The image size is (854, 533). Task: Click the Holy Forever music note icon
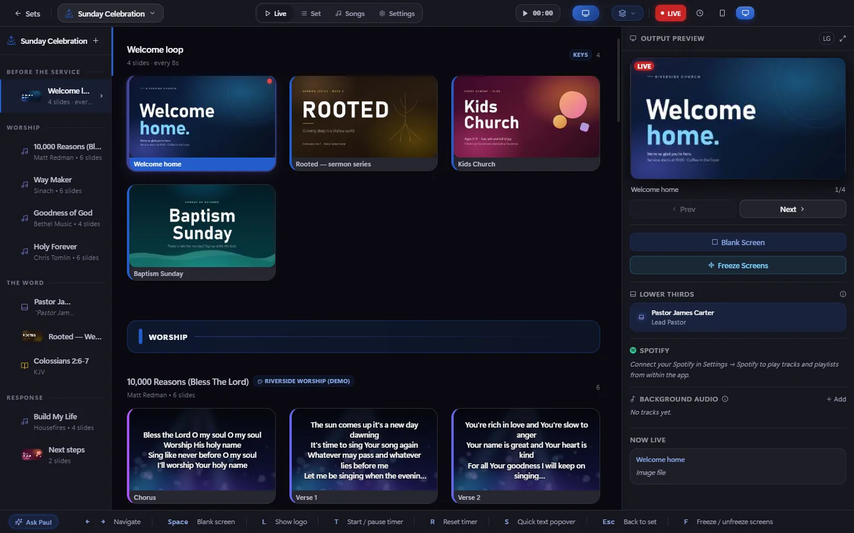(x=24, y=252)
